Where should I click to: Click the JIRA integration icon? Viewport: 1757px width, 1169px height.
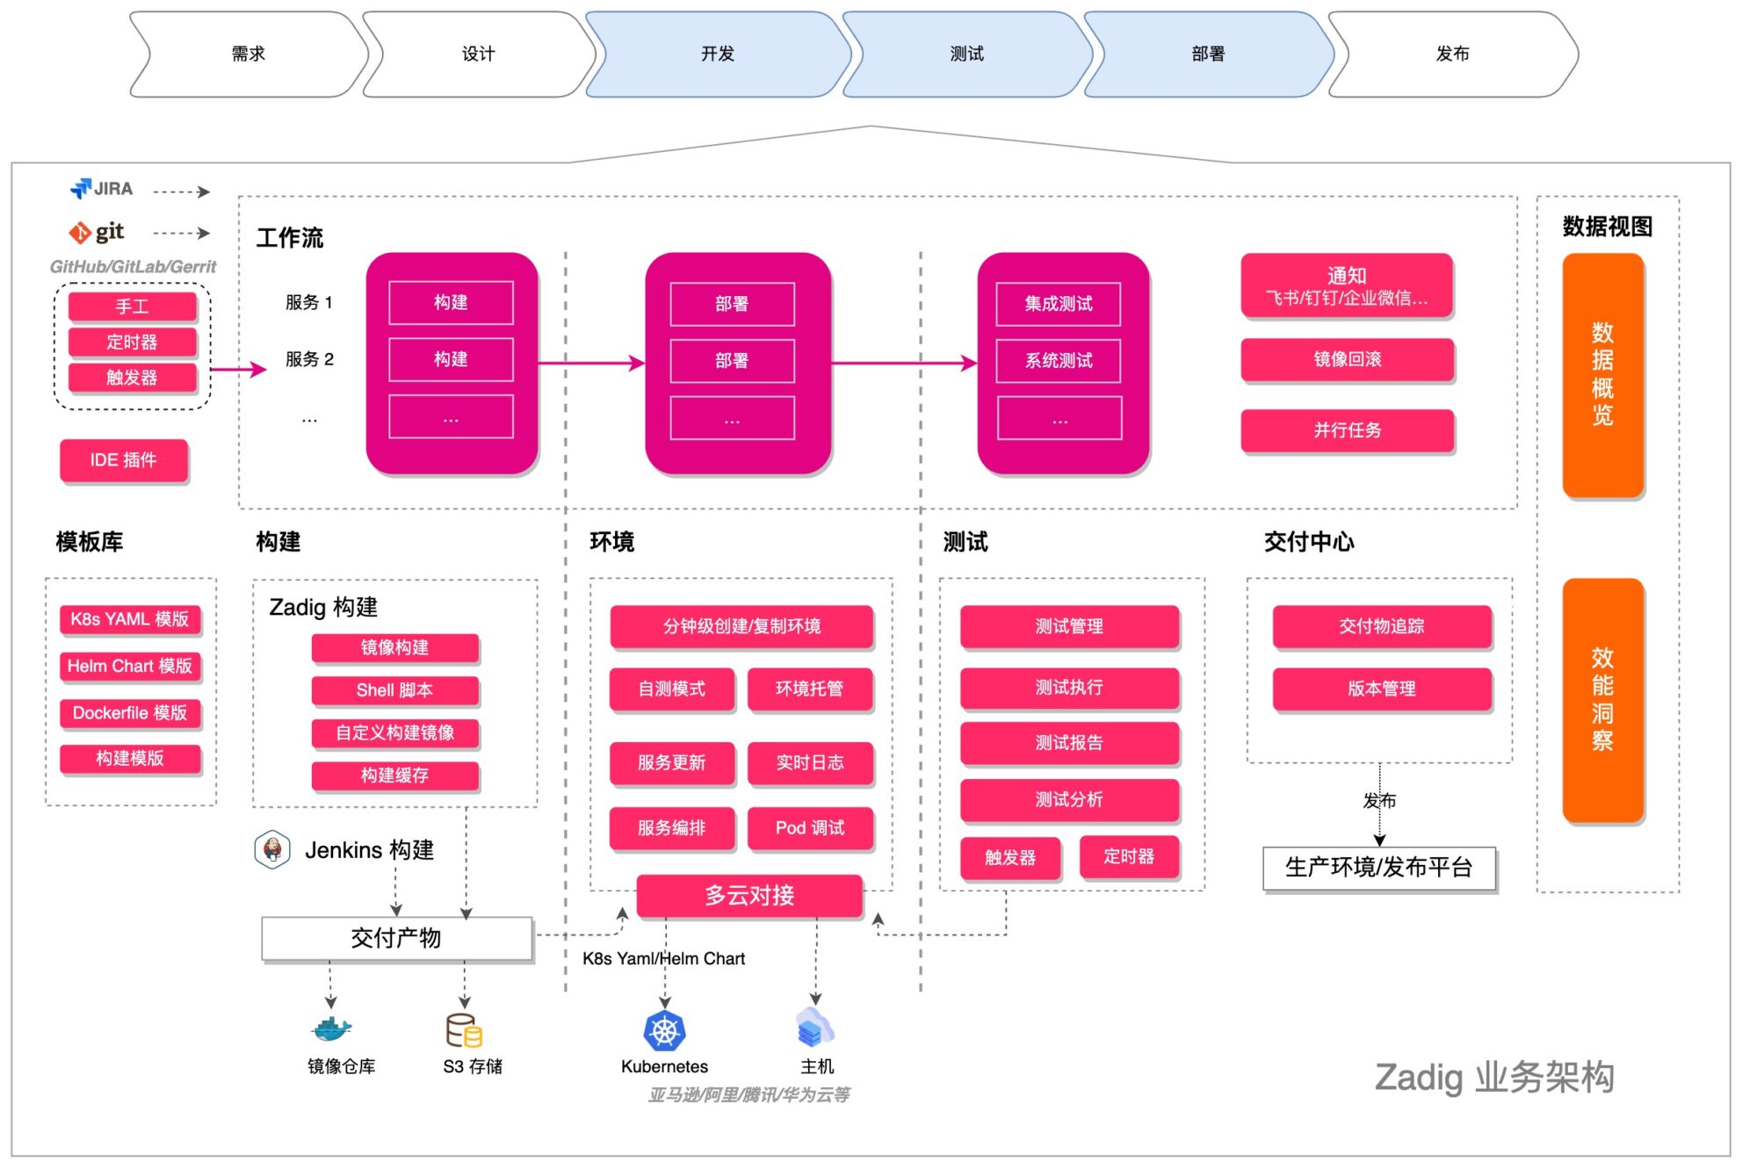tap(81, 191)
